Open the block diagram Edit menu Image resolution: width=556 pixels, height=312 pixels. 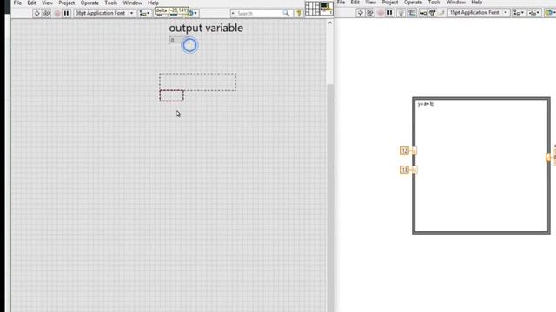pyautogui.click(x=355, y=3)
